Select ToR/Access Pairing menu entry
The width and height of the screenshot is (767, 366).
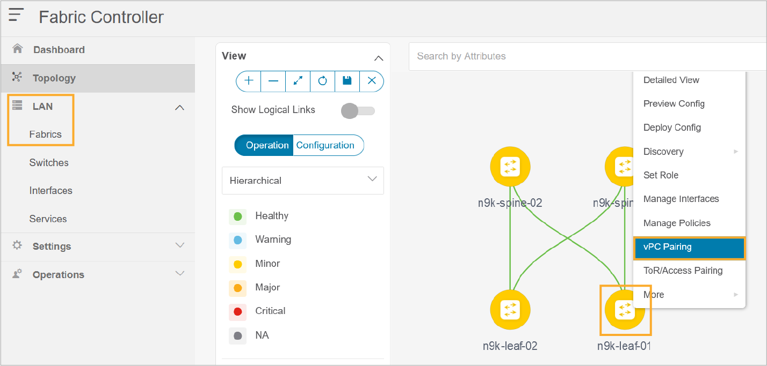(689, 271)
